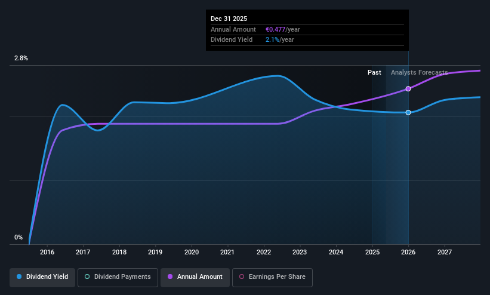This screenshot has height=295, width=490.
Task: Select the 2019 x-axis label
Action: [155, 252]
